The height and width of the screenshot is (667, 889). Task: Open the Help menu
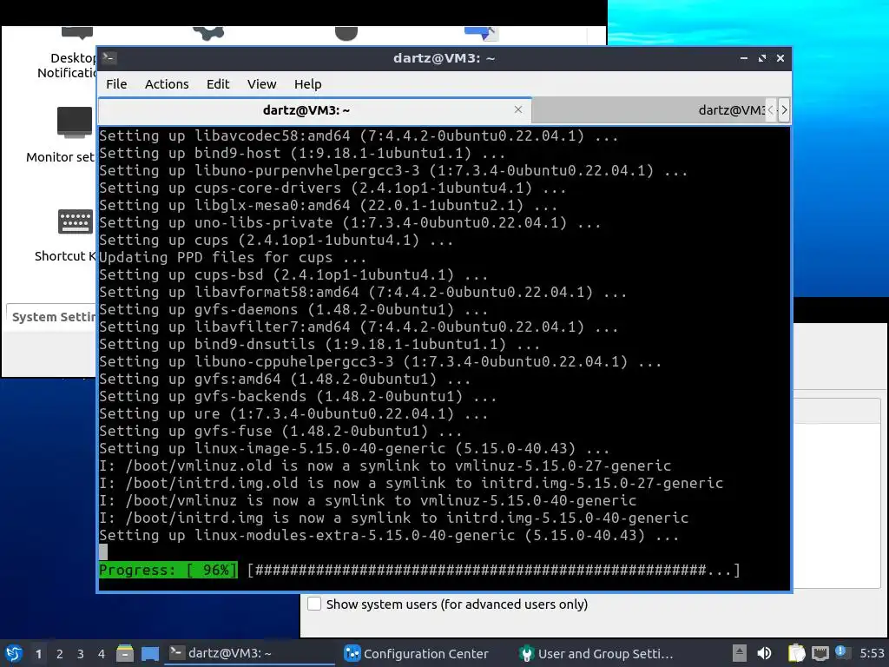pos(308,84)
